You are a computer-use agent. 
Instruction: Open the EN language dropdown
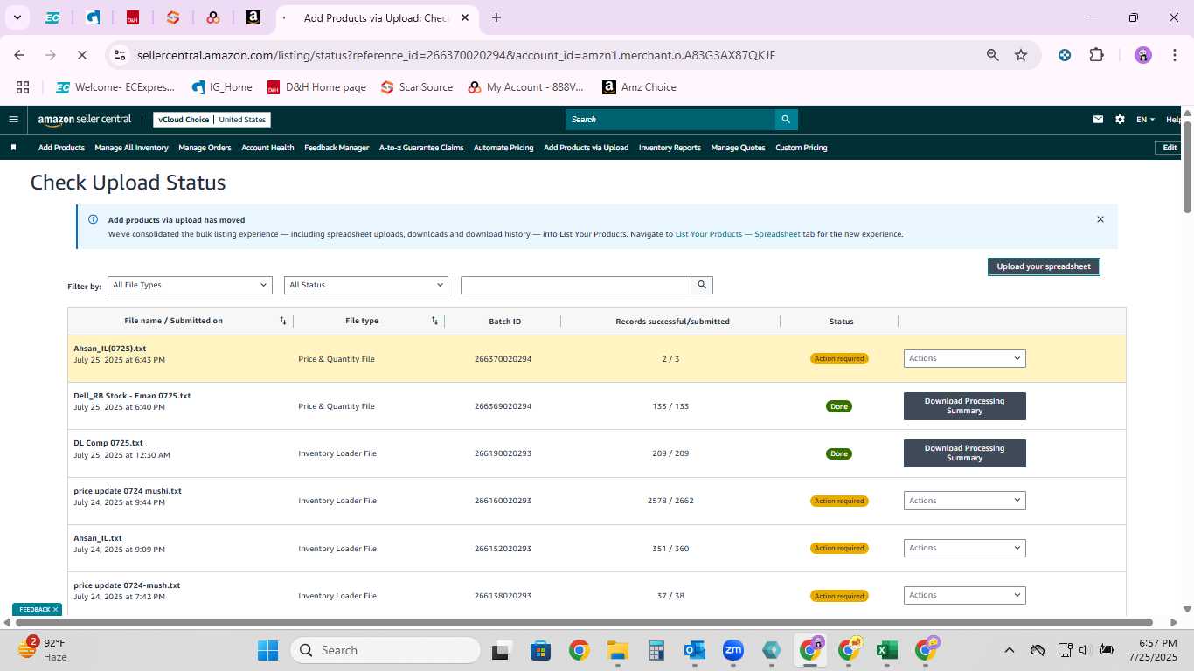coord(1145,120)
